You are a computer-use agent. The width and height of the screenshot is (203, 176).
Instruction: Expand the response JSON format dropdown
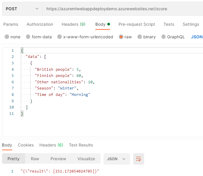click(116, 159)
